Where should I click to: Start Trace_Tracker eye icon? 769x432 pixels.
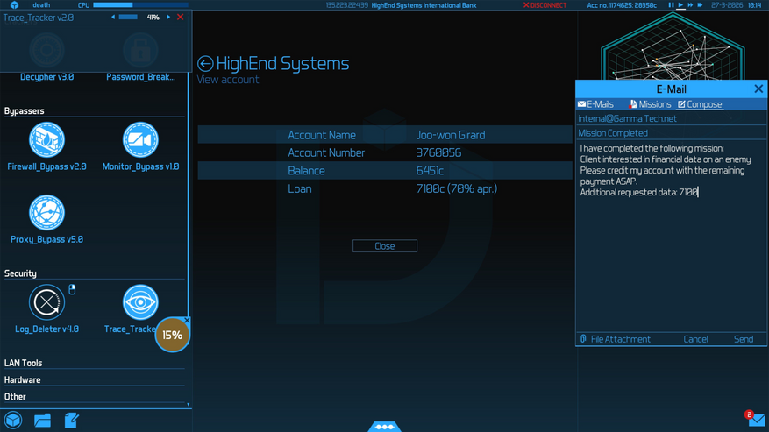(140, 302)
